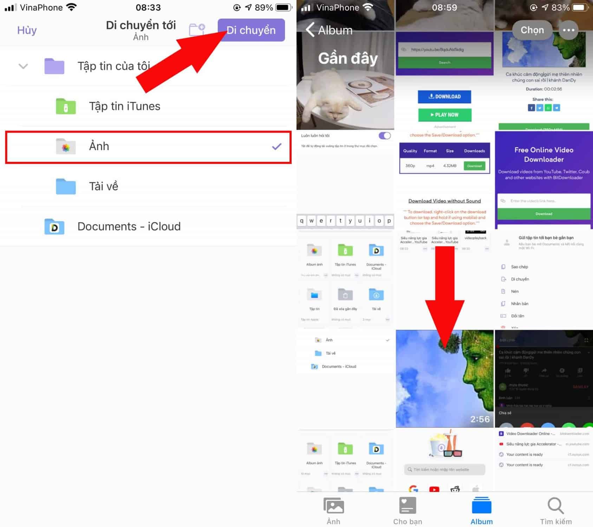Tap Hủy to cancel moving
The height and width of the screenshot is (527, 593).
tap(27, 30)
